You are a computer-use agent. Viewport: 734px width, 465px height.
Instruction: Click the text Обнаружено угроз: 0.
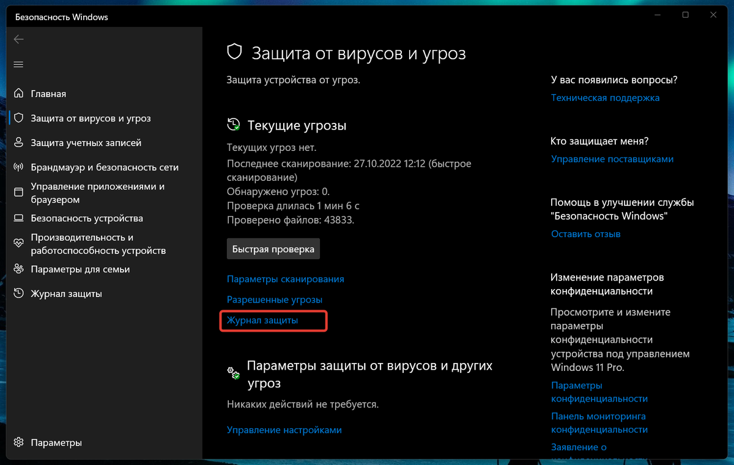point(278,191)
